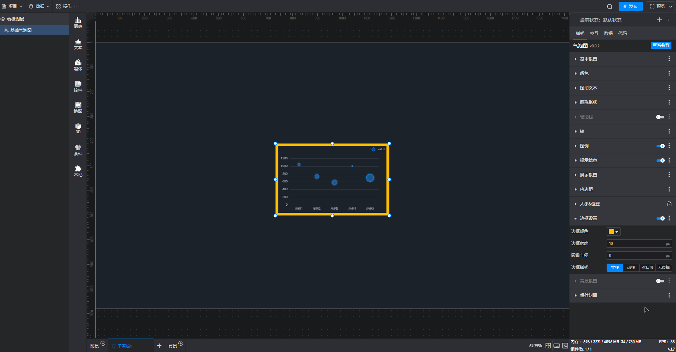Screen dimensions: 676x352
Task: Open the 控件 controls components icon
Action: [78, 87]
